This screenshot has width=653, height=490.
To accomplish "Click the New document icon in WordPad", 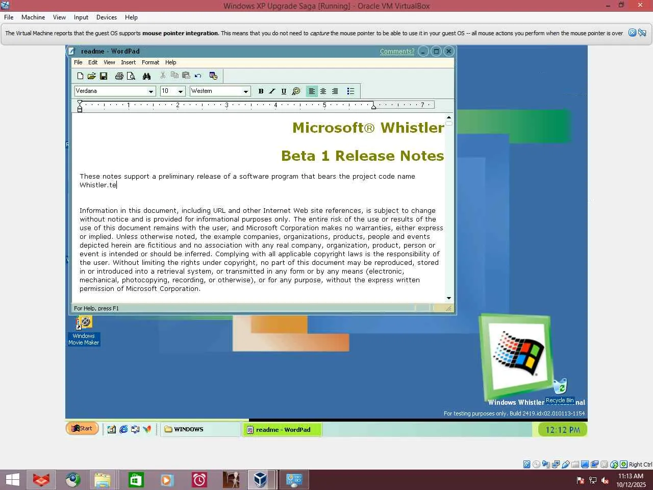I will [80, 76].
